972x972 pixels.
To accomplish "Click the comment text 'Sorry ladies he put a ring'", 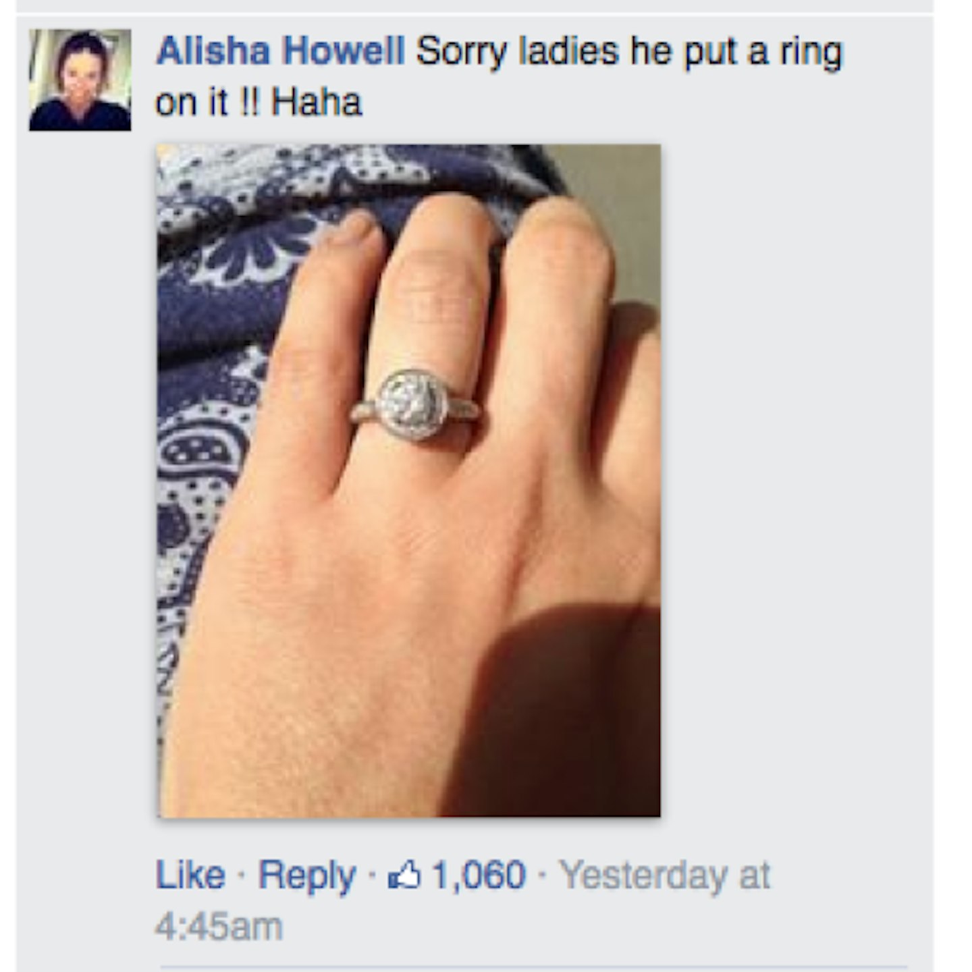I will tap(630, 53).
